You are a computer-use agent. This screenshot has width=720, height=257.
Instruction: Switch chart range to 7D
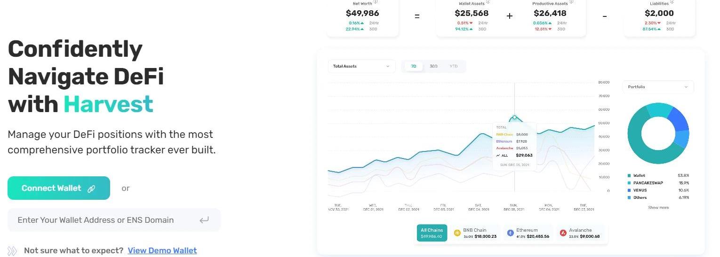click(414, 67)
